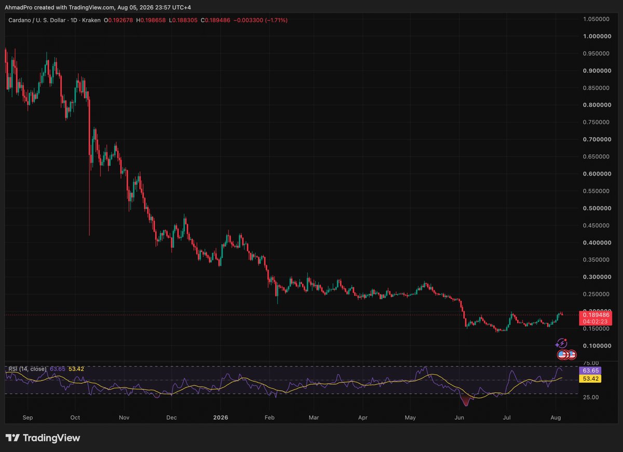Click the purple 63.65 tag on the RSI scale
The image size is (623, 452).
click(x=591, y=370)
